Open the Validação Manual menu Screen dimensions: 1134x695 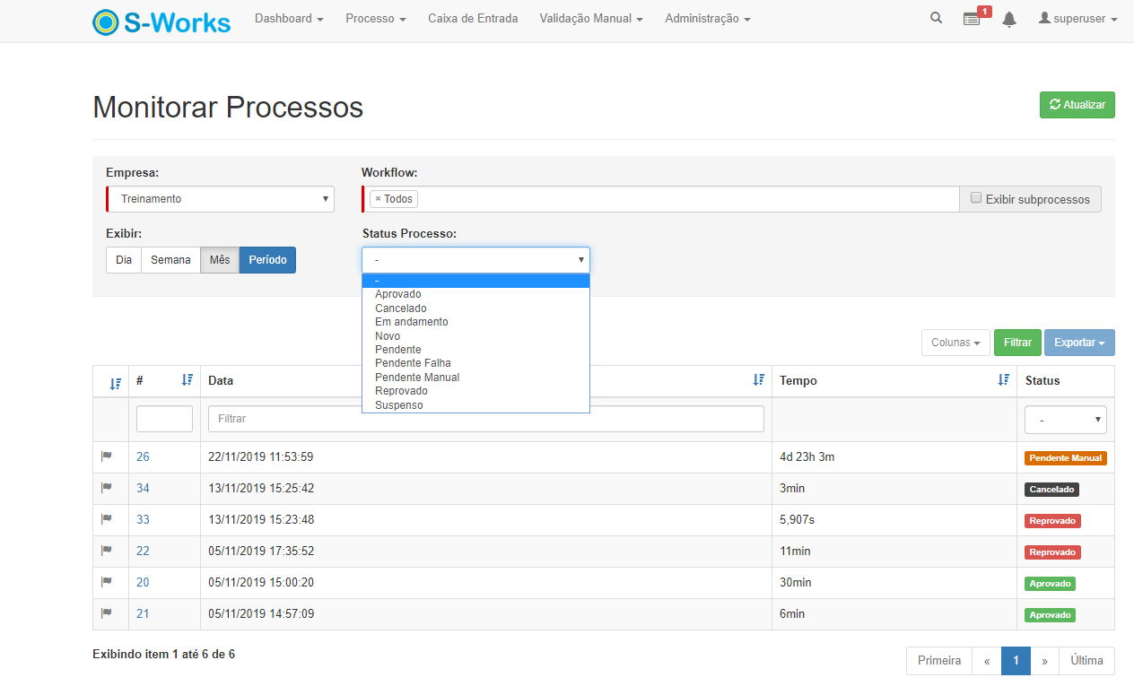click(x=590, y=19)
